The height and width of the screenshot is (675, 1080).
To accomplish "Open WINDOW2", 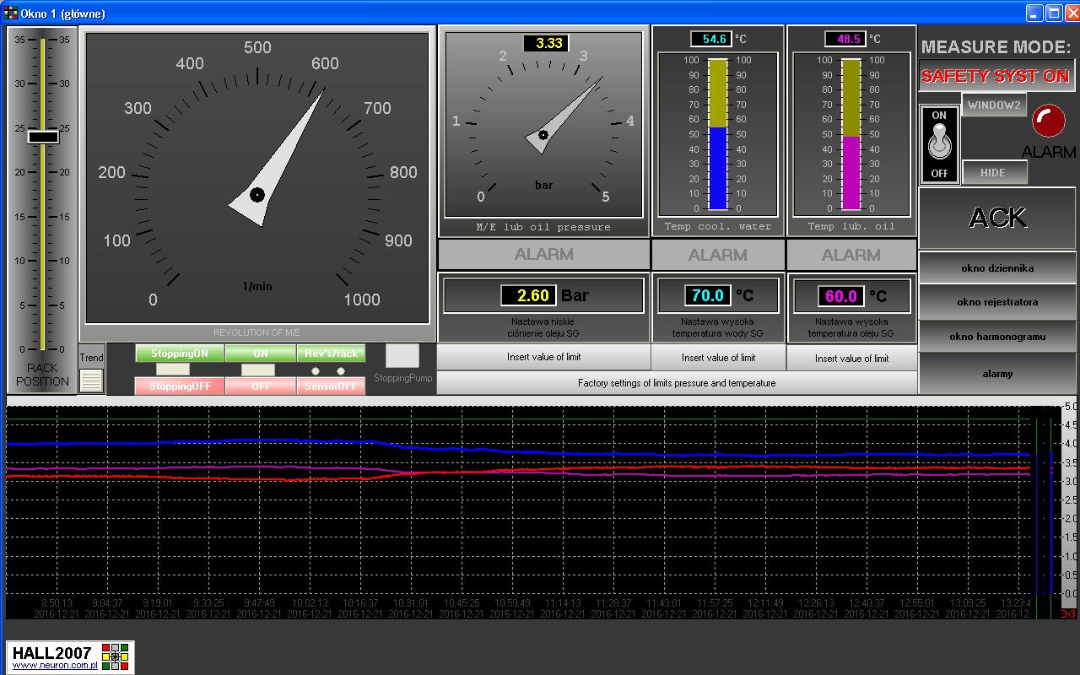I will 994,105.
